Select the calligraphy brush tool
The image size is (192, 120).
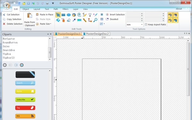click(x=95, y=15)
